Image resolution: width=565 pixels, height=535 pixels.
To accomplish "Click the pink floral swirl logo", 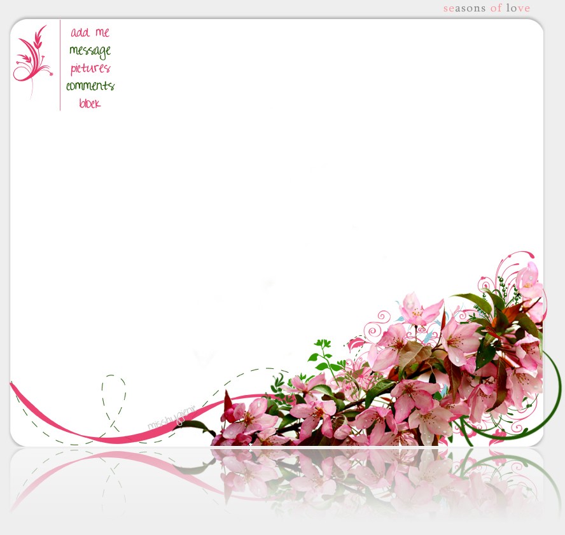I will [x=33, y=61].
